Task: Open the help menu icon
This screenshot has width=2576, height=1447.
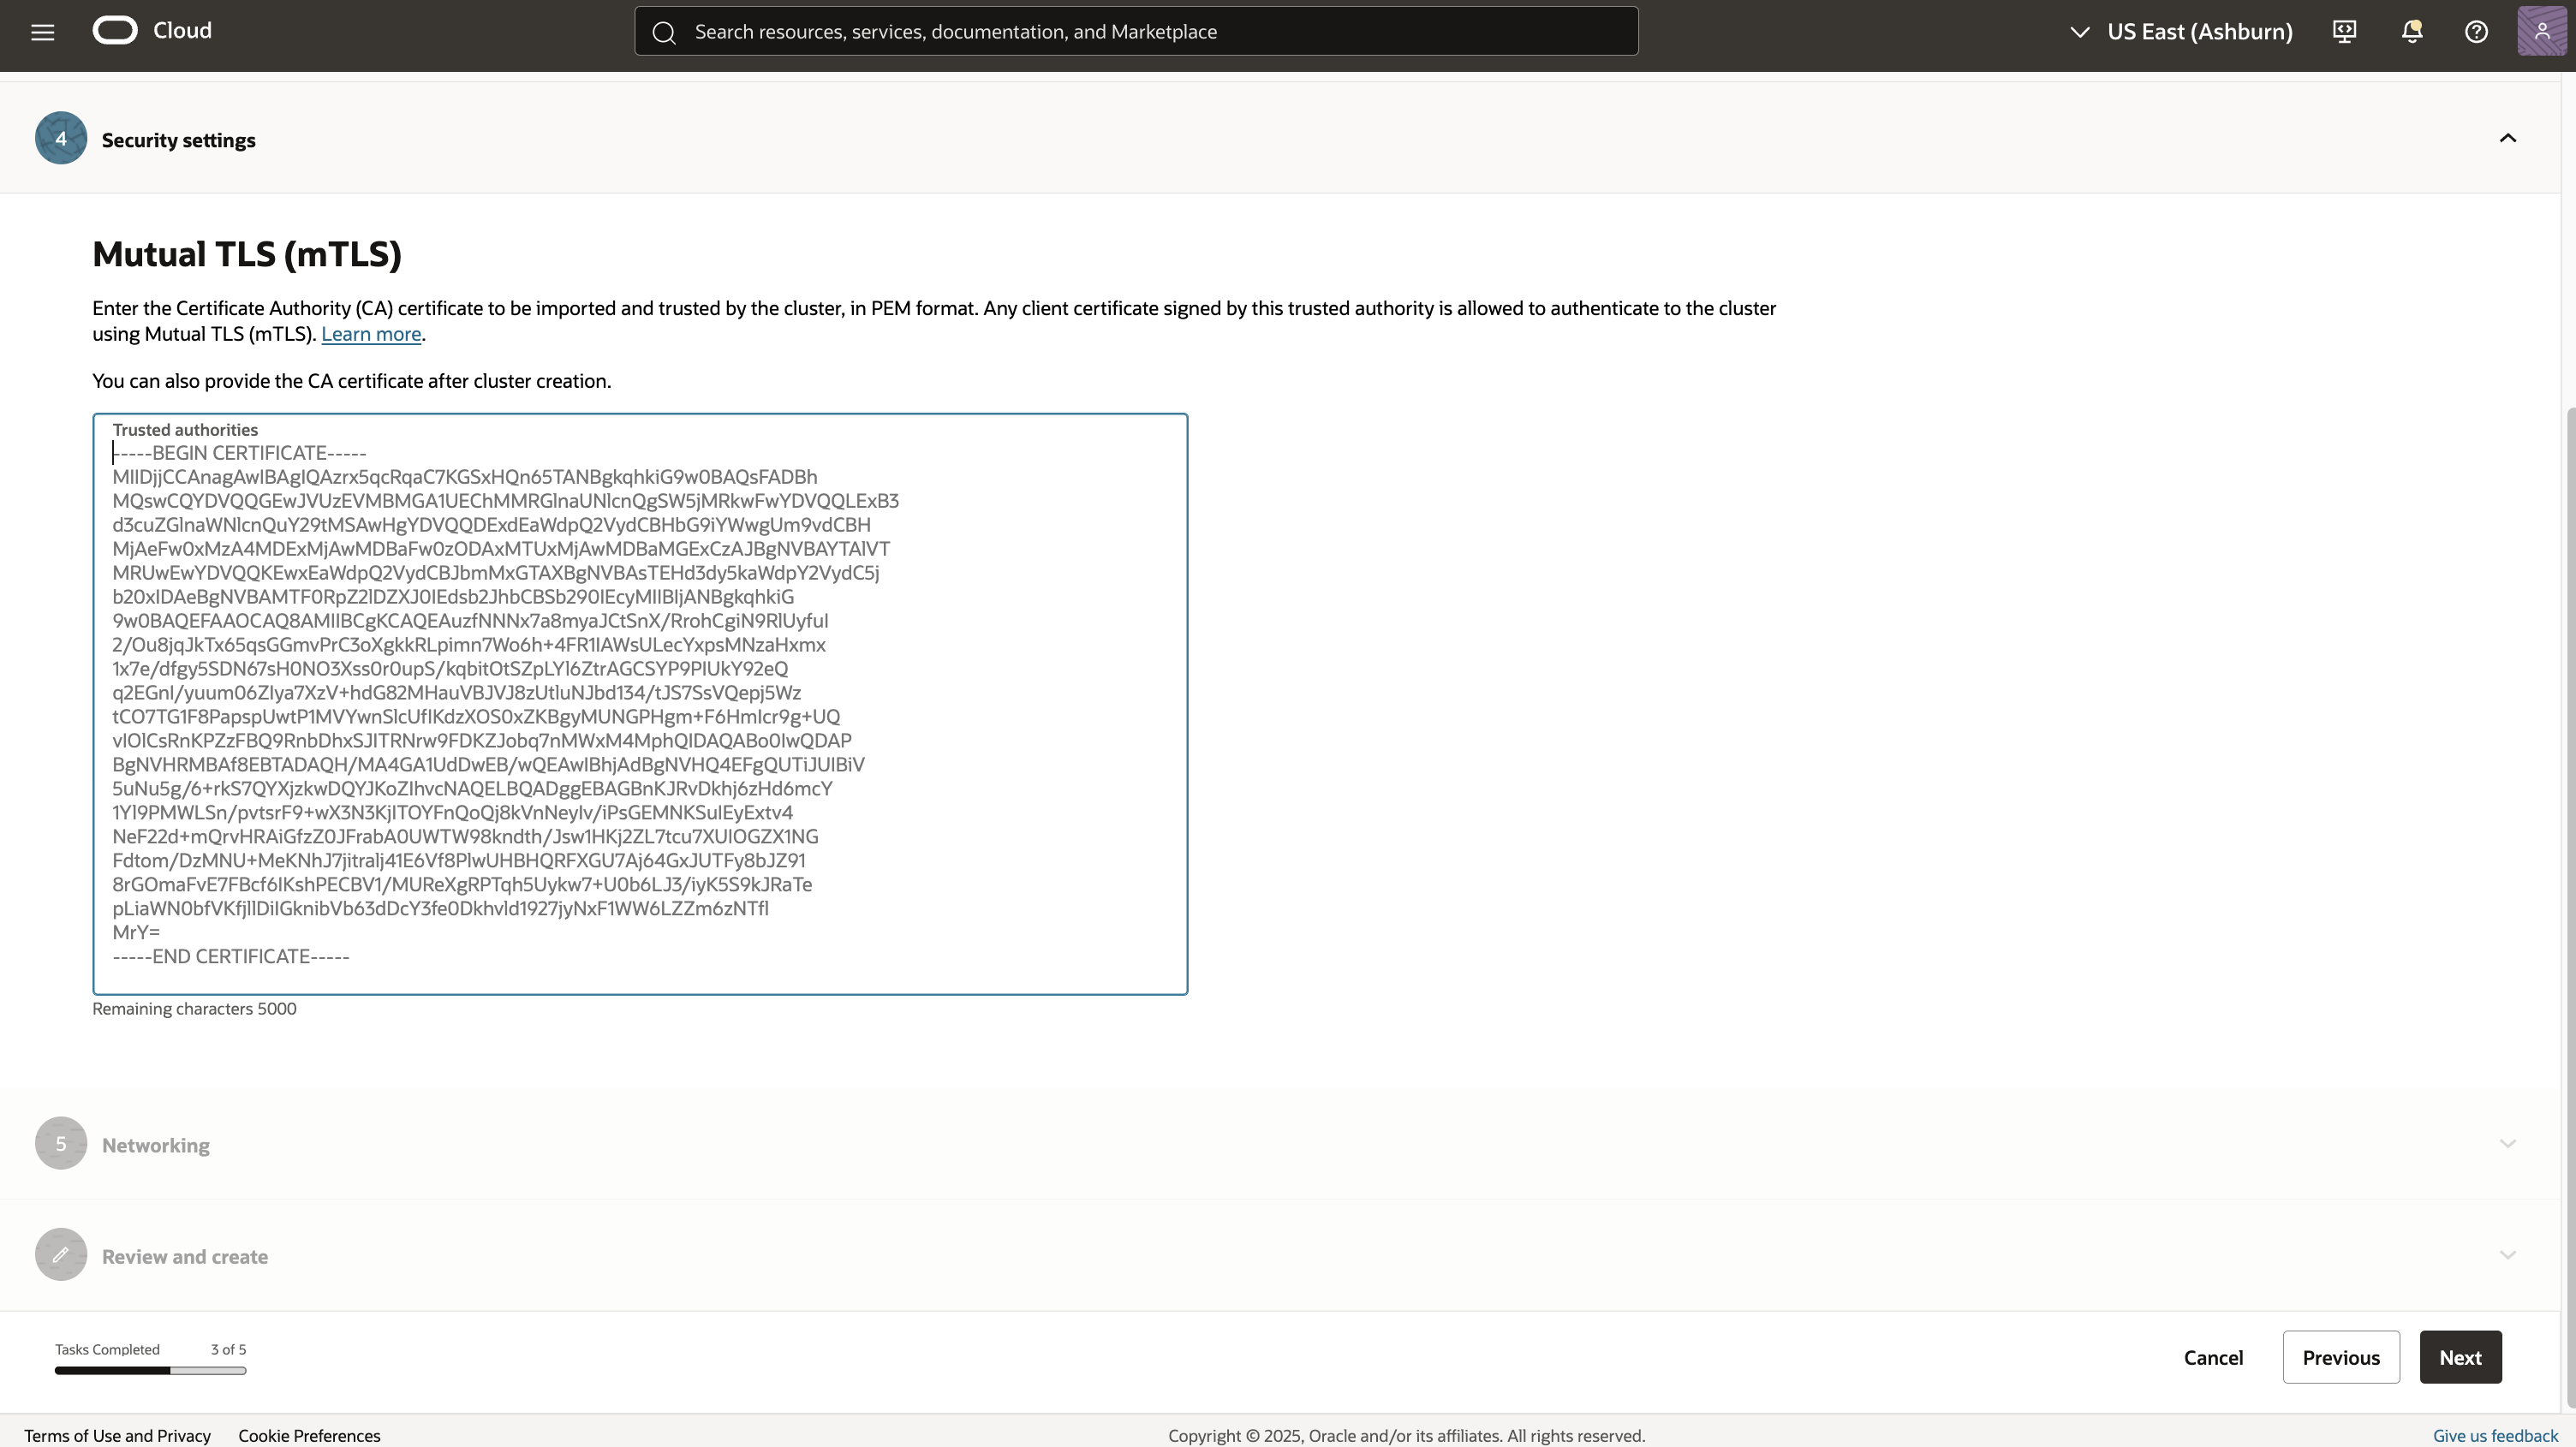Action: coord(2477,31)
